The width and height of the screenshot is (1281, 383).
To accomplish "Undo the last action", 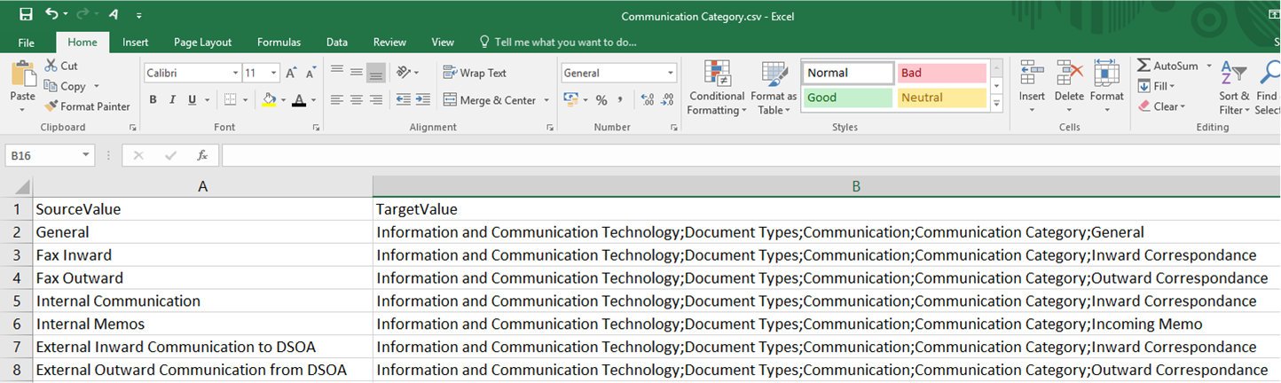I will pyautogui.click(x=52, y=15).
